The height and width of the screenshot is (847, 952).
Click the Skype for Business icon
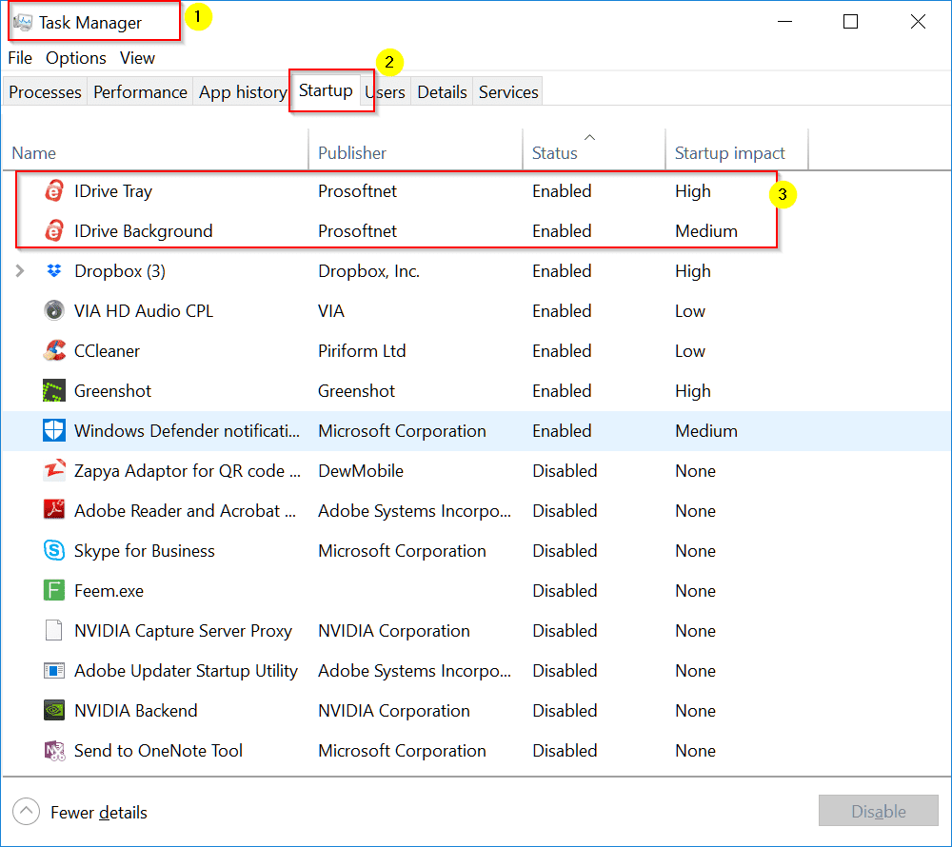[x=54, y=551]
